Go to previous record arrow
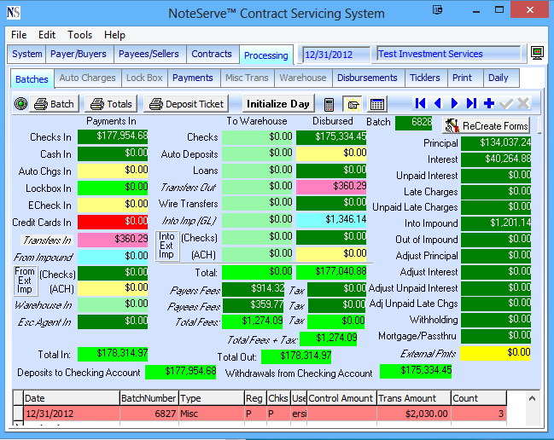Image resolution: width=554 pixels, height=440 pixels. click(x=438, y=103)
